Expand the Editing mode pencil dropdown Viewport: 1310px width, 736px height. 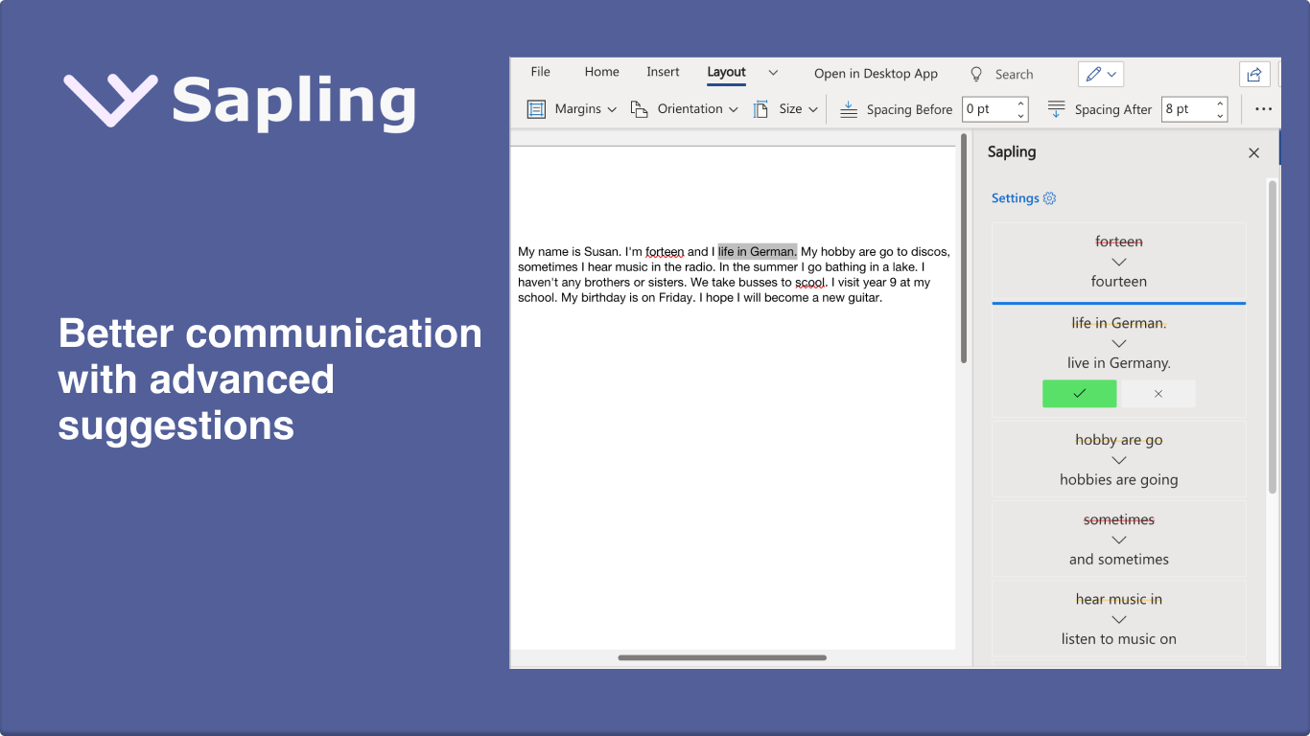pyautogui.click(x=1101, y=74)
